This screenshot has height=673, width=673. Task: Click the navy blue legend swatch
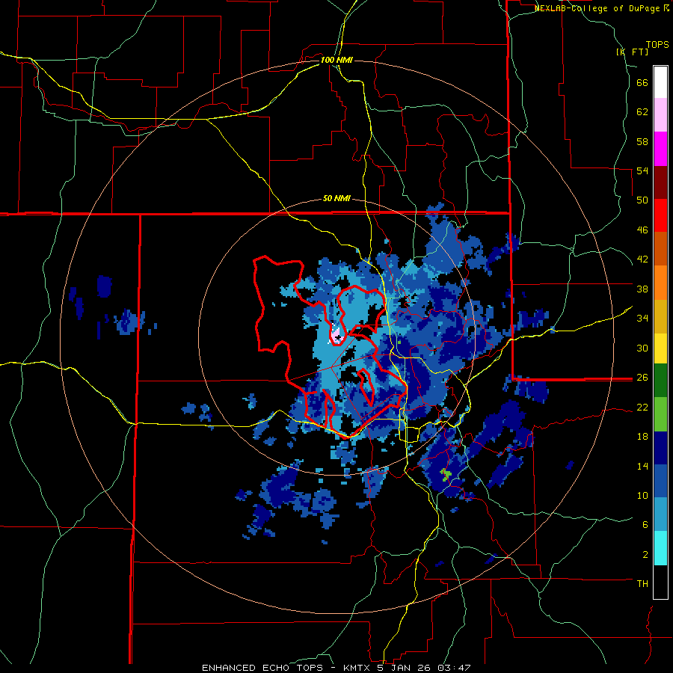click(x=660, y=448)
